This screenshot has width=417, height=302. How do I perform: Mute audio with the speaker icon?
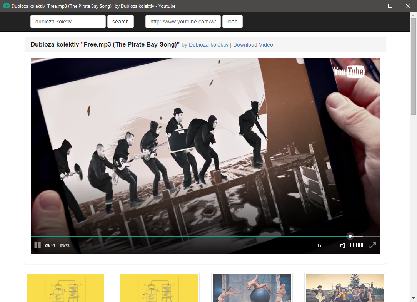342,245
